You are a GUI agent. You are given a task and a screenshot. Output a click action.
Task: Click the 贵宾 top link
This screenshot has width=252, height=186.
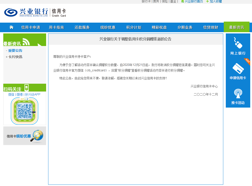click(x=156, y=2)
